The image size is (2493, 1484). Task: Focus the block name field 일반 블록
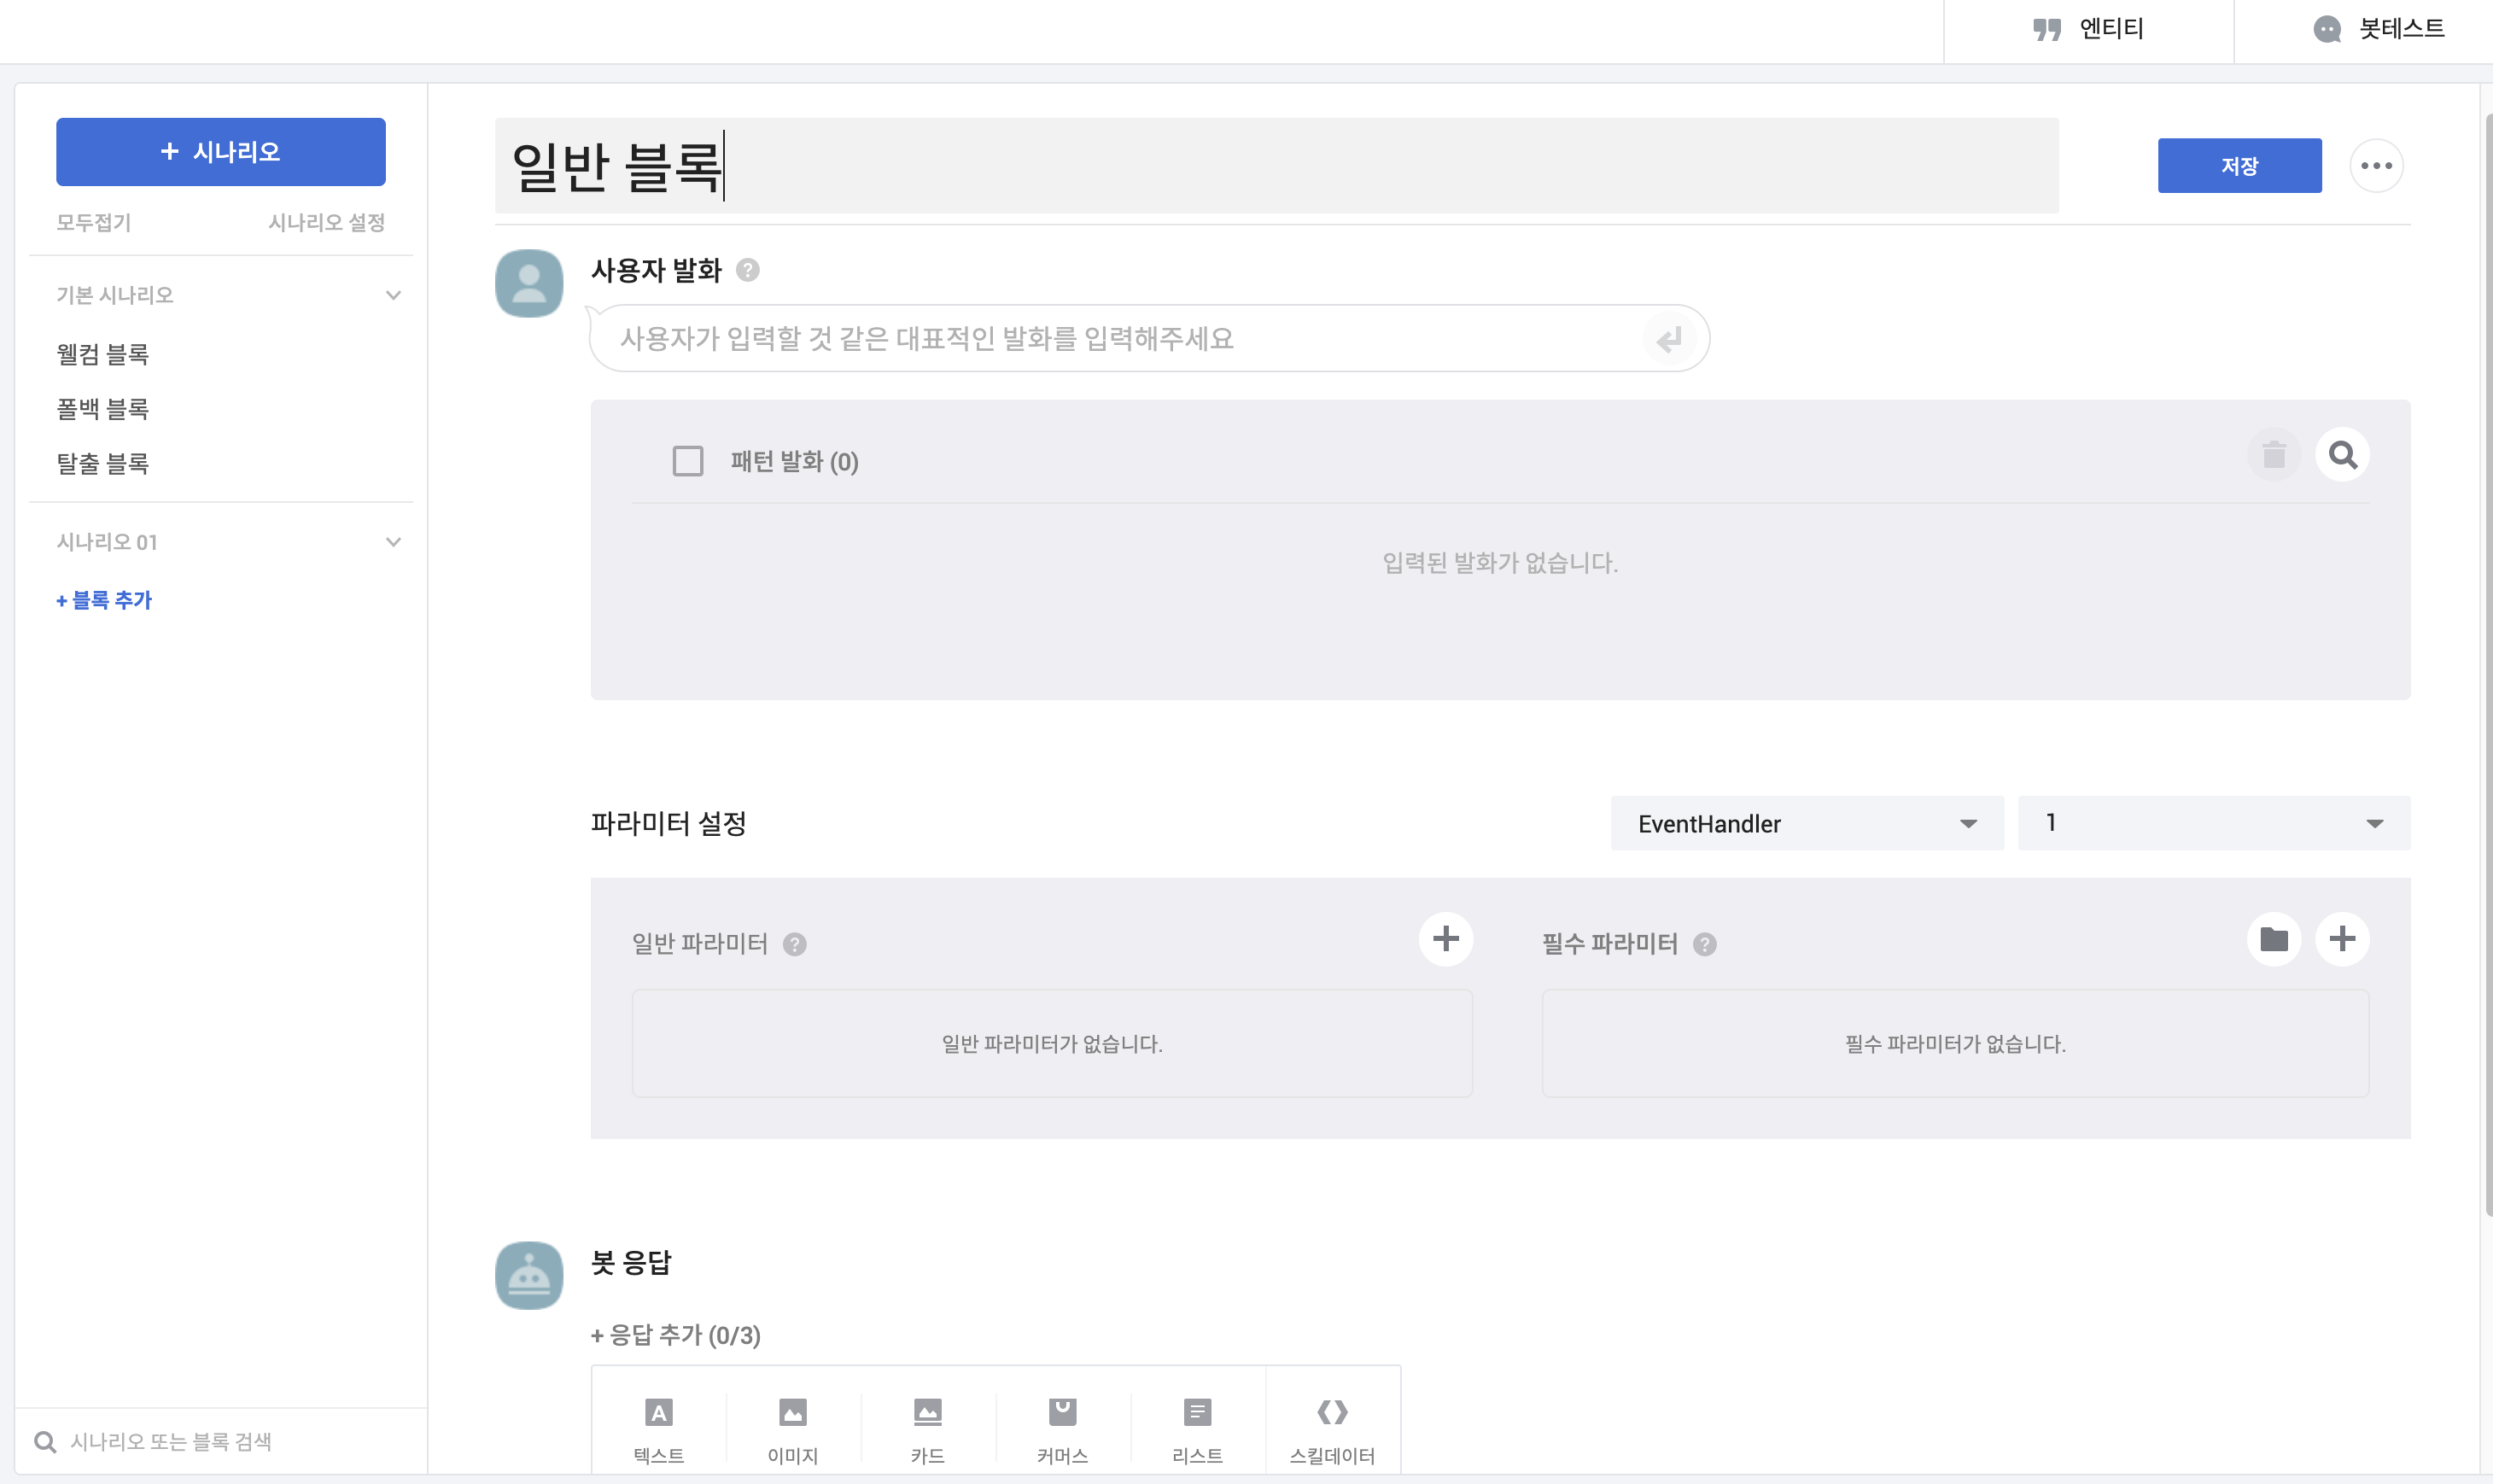pyautogui.click(x=1276, y=165)
